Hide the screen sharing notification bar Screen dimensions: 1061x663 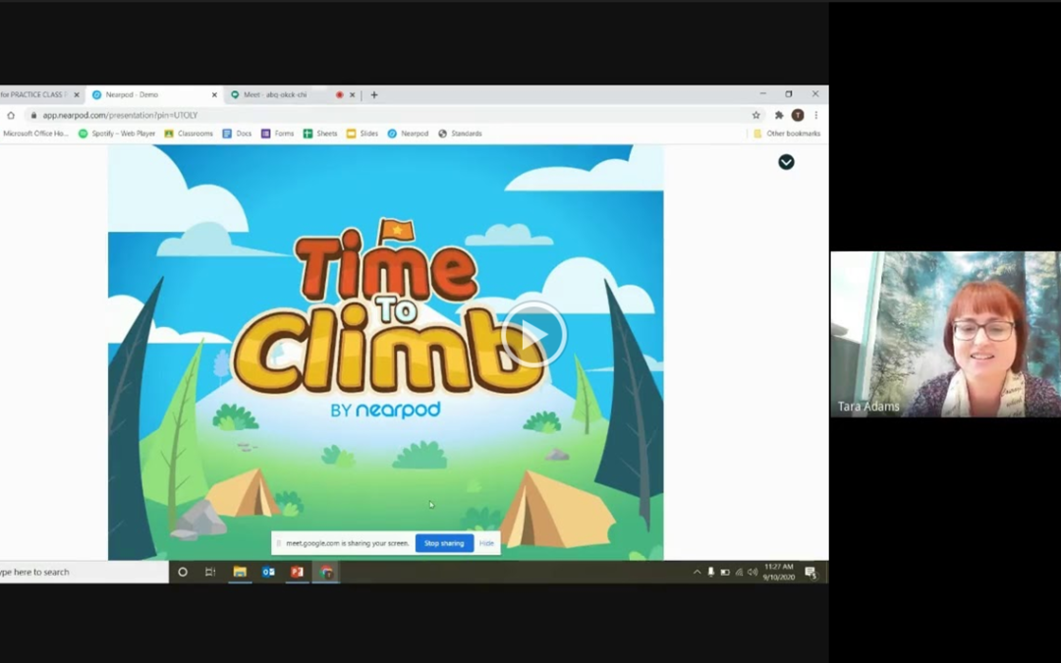point(486,543)
